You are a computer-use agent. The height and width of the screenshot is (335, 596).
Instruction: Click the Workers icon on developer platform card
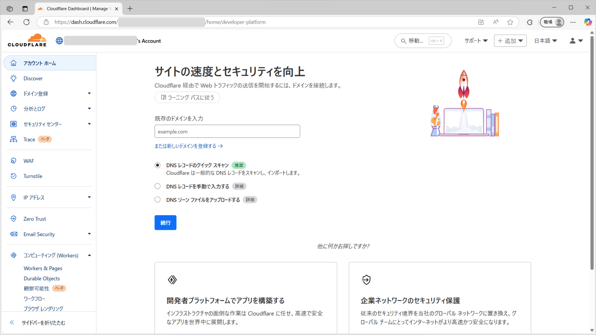coord(172,280)
